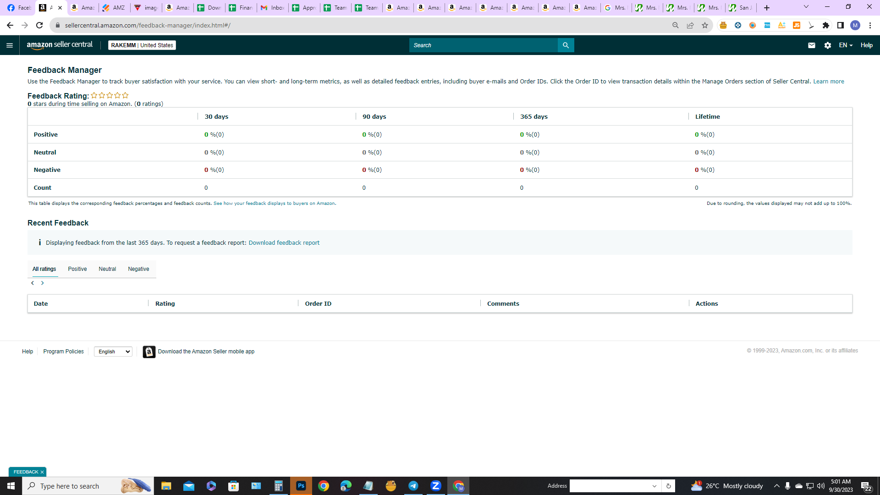
Task: Switch to the AMZ browser tab
Action: tap(115, 8)
